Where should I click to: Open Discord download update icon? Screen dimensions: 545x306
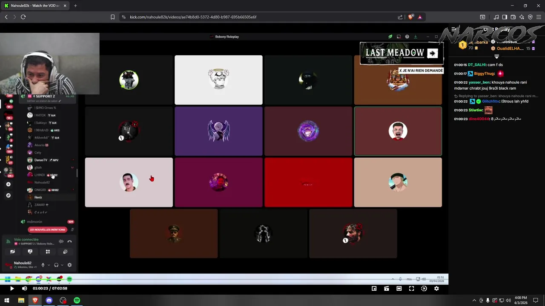coord(416,37)
